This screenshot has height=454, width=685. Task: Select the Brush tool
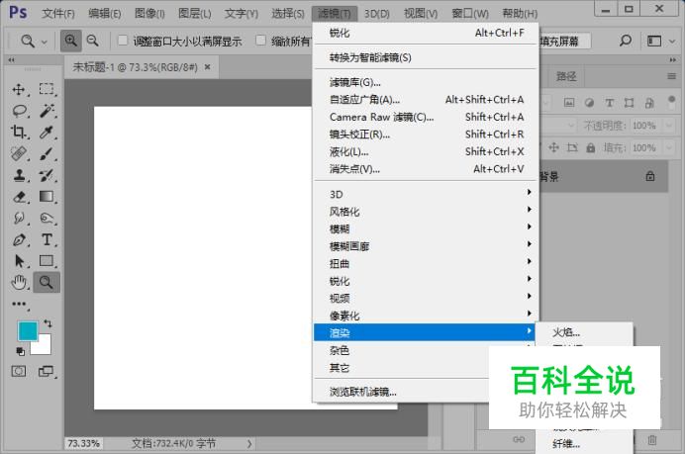[x=47, y=153]
